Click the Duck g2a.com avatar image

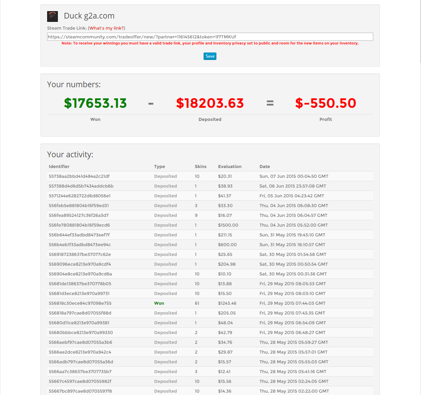tap(52, 17)
